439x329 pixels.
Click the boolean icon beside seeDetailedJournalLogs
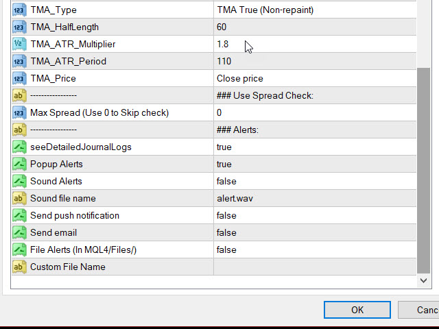[19, 147]
